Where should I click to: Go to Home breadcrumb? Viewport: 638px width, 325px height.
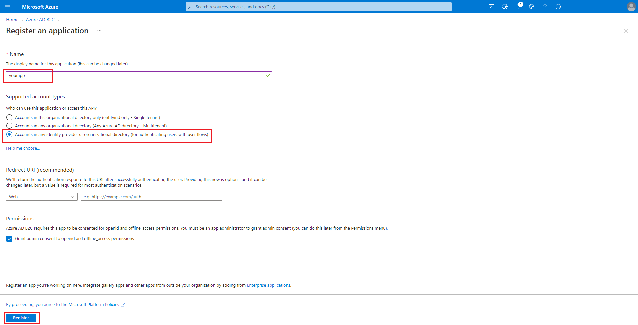point(12,20)
